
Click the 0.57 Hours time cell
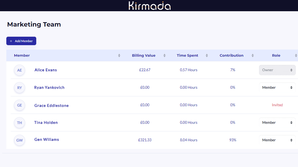[188, 70]
